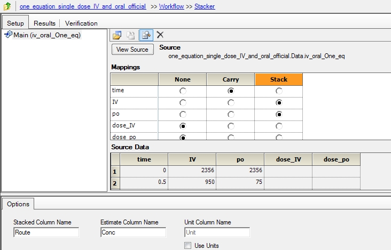Click the time header in Source Data
Viewport: 391px width, 250px height.
coord(144,159)
